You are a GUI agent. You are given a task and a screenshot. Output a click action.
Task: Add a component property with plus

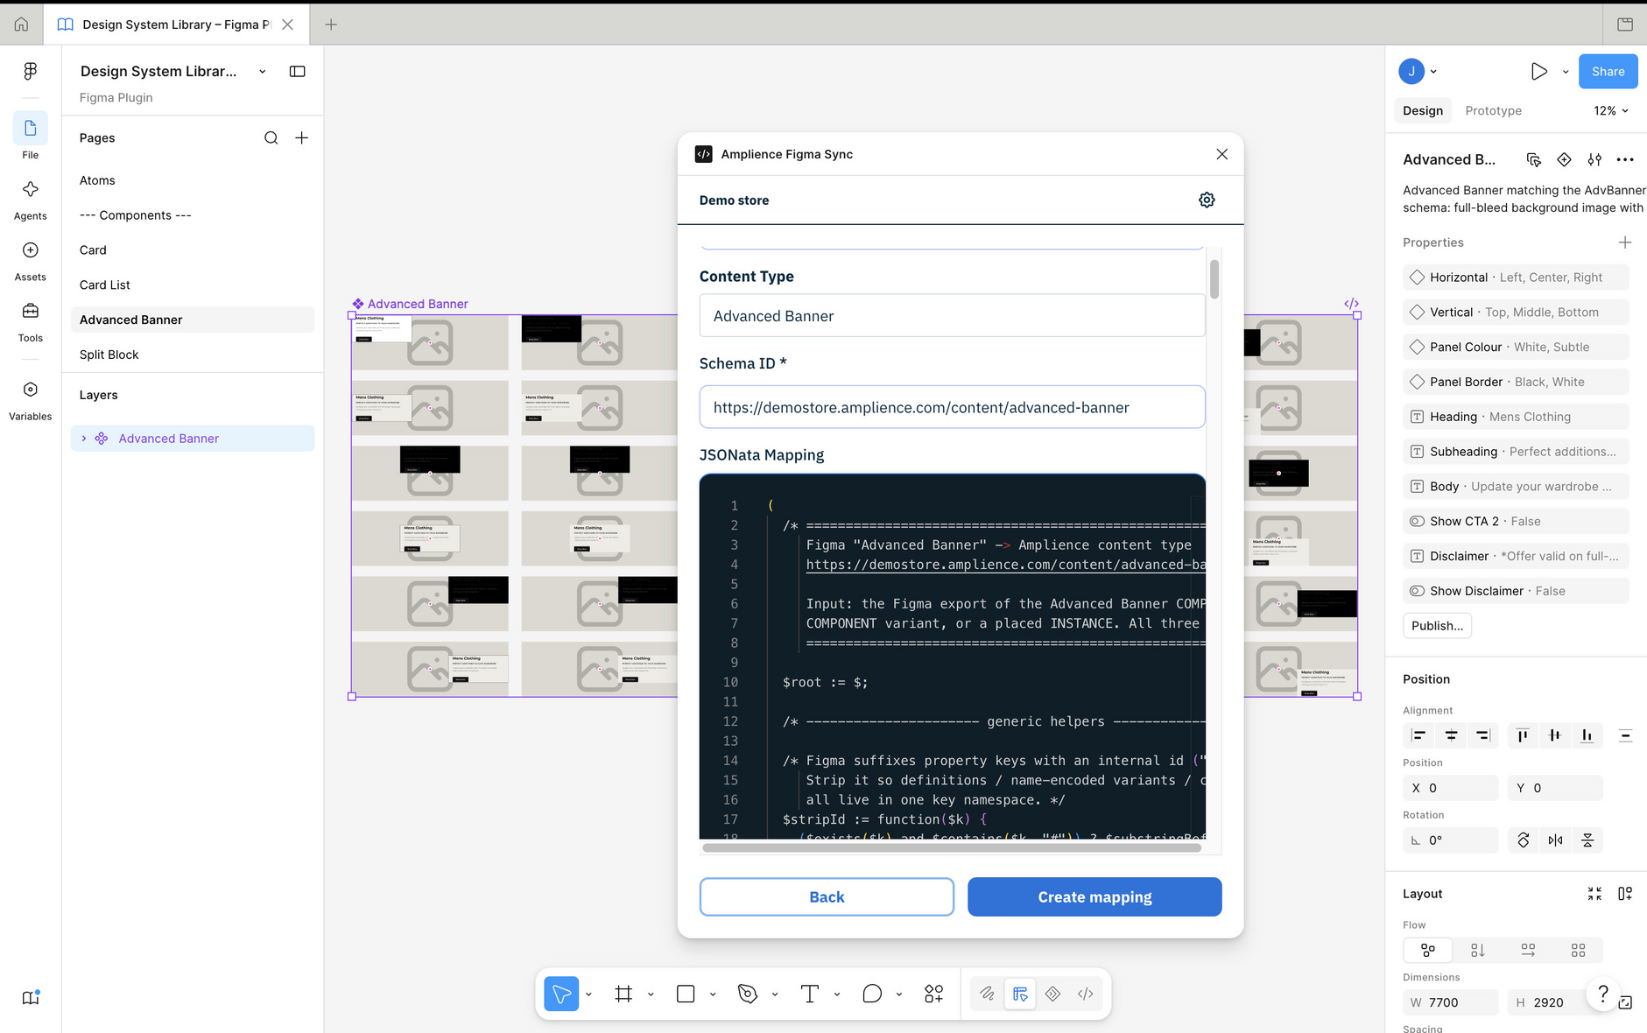[x=1625, y=242]
